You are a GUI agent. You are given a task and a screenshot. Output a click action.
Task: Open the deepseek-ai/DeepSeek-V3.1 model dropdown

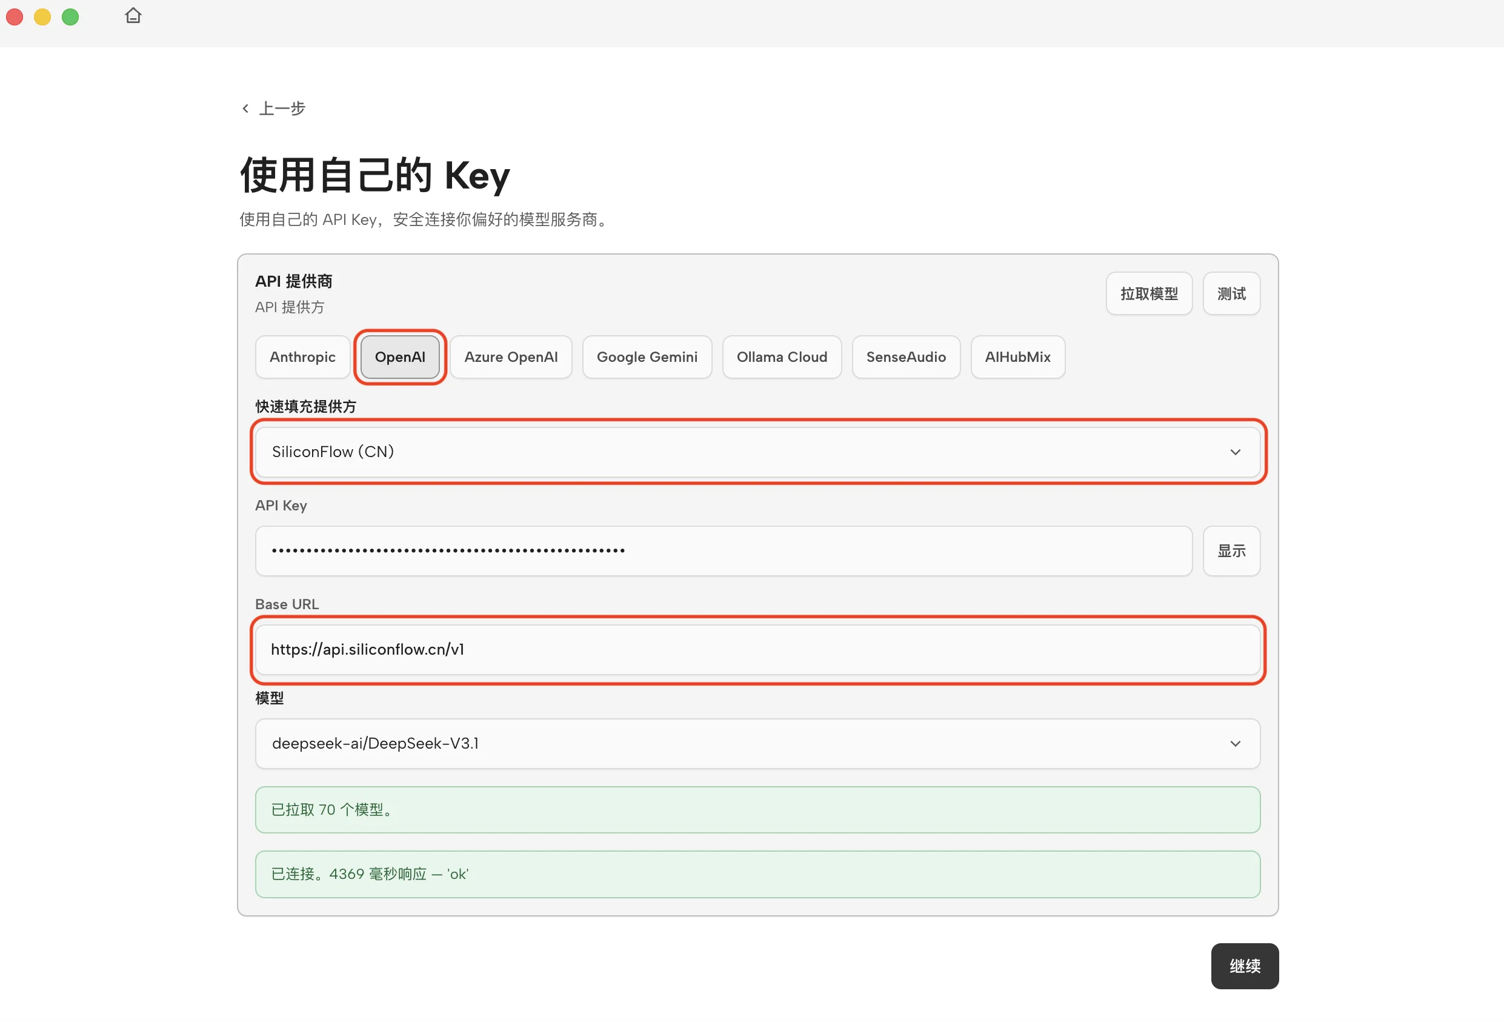point(757,744)
